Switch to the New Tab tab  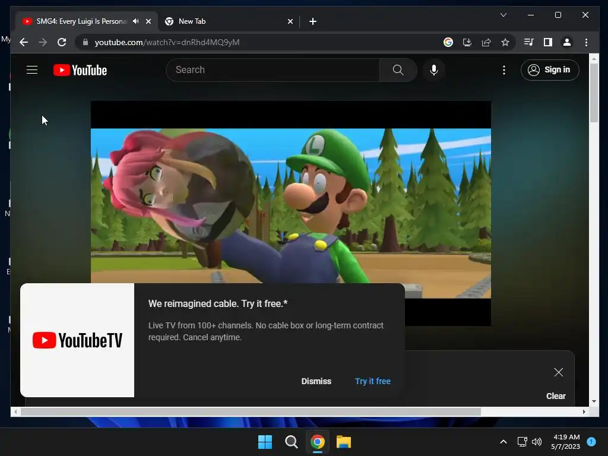click(229, 21)
